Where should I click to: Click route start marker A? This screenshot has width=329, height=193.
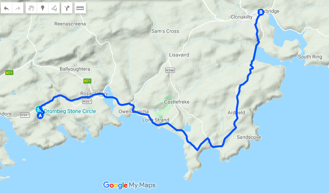(x=40, y=116)
